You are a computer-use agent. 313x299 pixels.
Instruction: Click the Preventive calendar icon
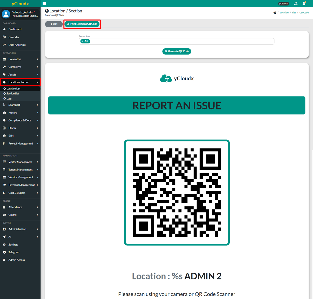[x=4, y=59]
